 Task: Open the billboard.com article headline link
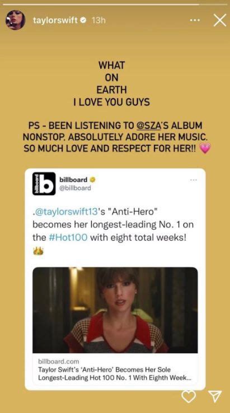point(114,373)
